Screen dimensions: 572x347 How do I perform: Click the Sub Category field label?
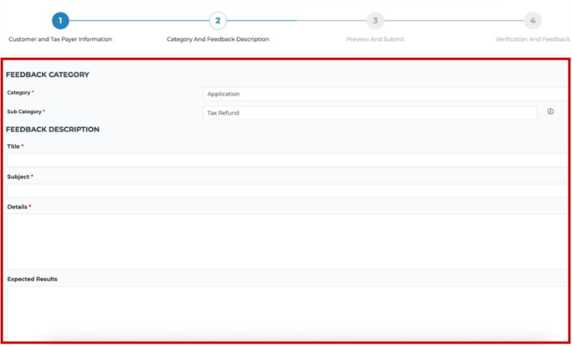point(24,112)
